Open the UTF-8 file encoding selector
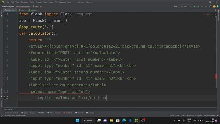220x124 pixels. click(183, 116)
